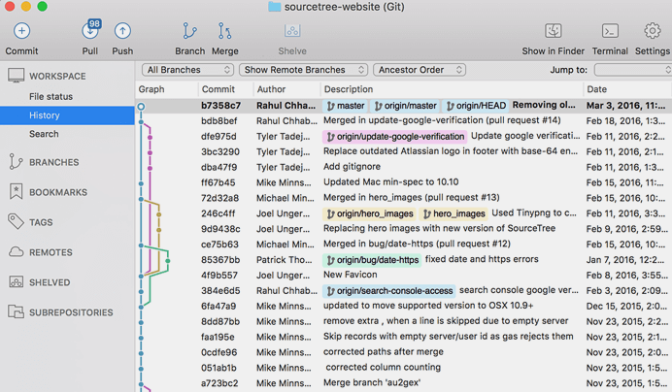Click the Push arrow icon
Image resolution: width=672 pixels, height=392 pixels.
(122, 31)
